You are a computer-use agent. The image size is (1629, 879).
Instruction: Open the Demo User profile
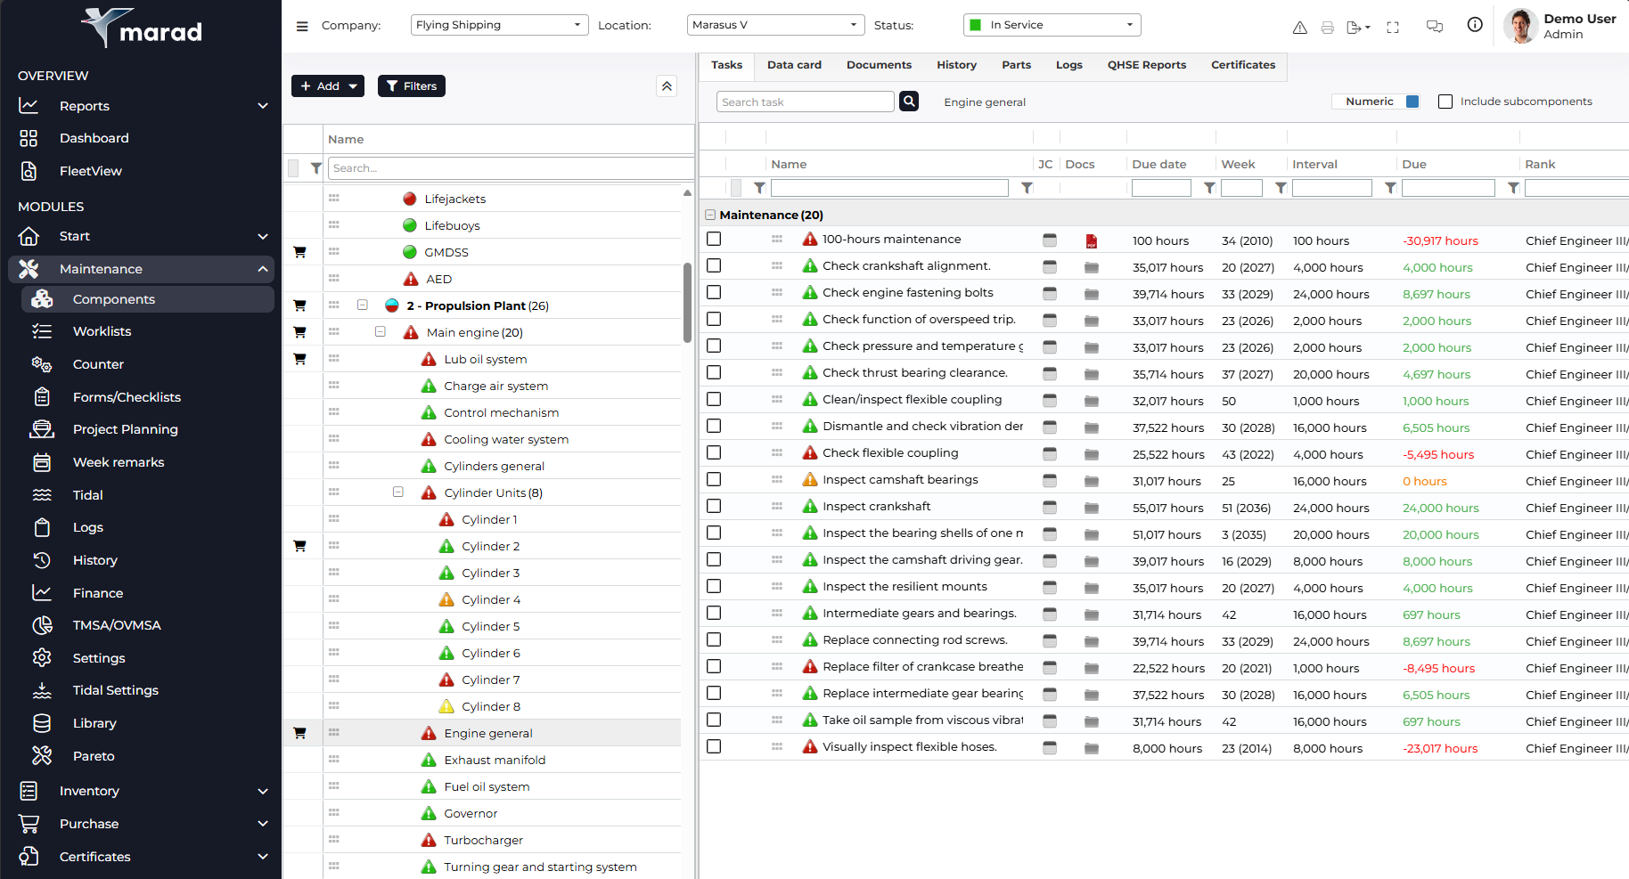point(1561,26)
